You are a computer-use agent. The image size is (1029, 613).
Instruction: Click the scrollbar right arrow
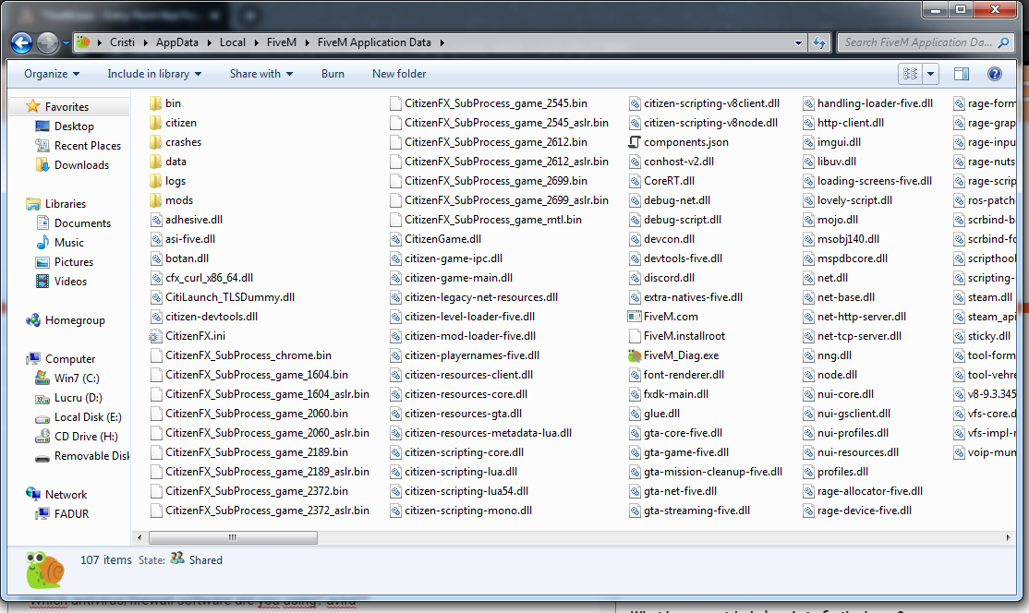(1008, 537)
